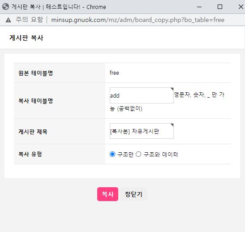Click the source table name 'free' text
The image size is (245, 232).
click(114, 73)
